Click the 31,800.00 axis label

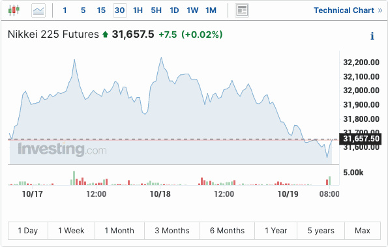pos(361,119)
